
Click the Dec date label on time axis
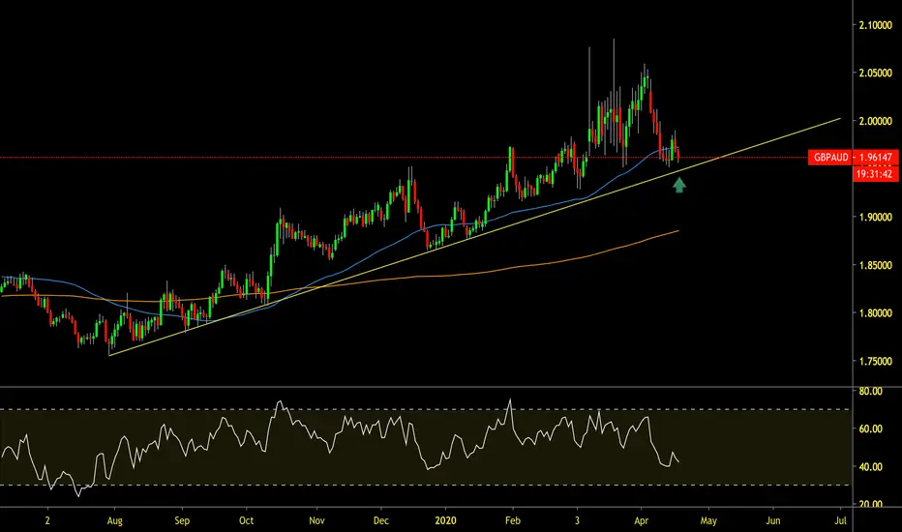pos(380,520)
